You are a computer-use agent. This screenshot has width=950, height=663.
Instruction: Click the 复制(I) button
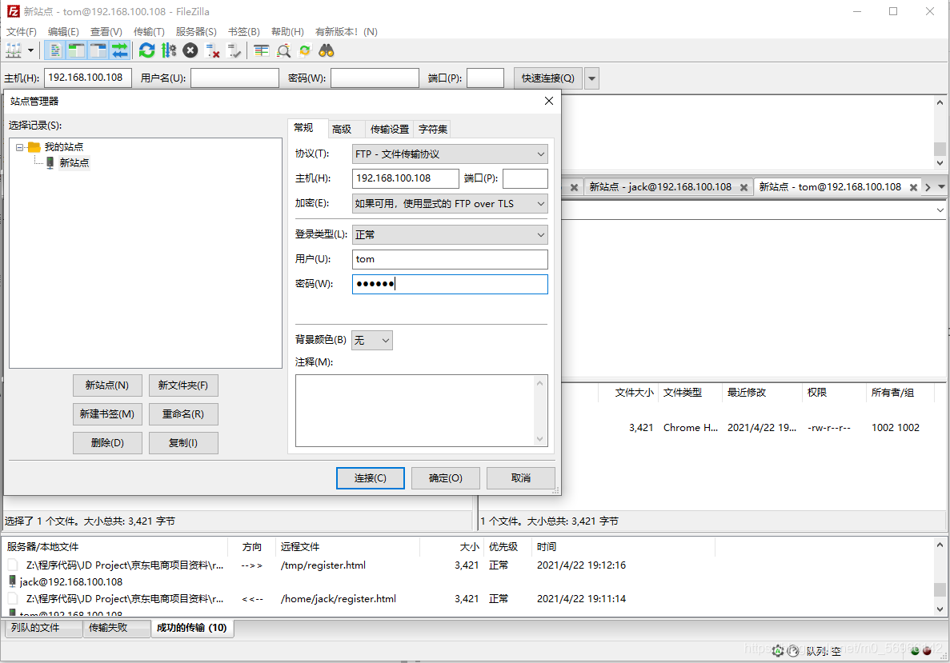[x=183, y=443]
